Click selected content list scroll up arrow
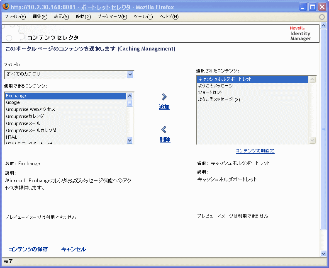Screen dimensions: 329x268 [x=312, y=80]
